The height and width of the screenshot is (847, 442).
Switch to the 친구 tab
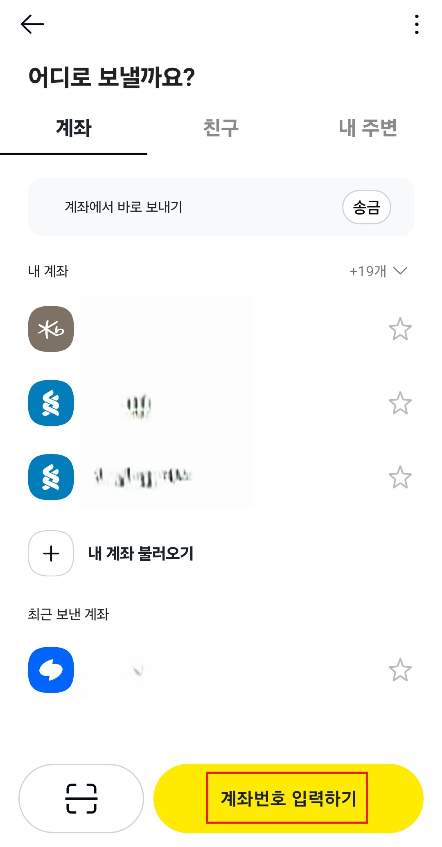[221, 128]
